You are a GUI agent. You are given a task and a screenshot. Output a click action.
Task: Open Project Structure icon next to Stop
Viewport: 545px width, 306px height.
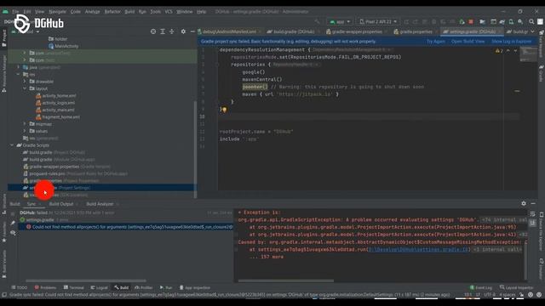point(483,21)
